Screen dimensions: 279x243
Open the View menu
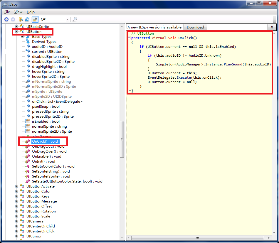click(x=18, y=12)
